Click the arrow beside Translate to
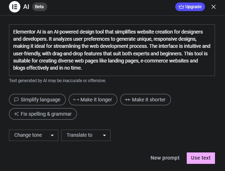This screenshot has height=171, width=225. tap(104, 135)
